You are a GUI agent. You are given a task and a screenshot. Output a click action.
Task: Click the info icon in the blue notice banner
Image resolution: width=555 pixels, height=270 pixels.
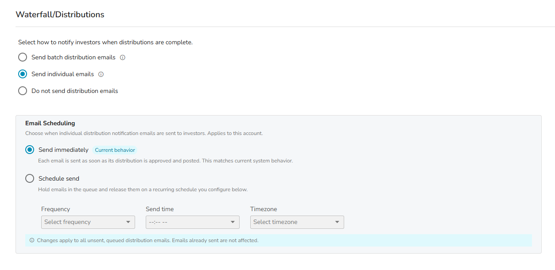[x=32, y=240]
